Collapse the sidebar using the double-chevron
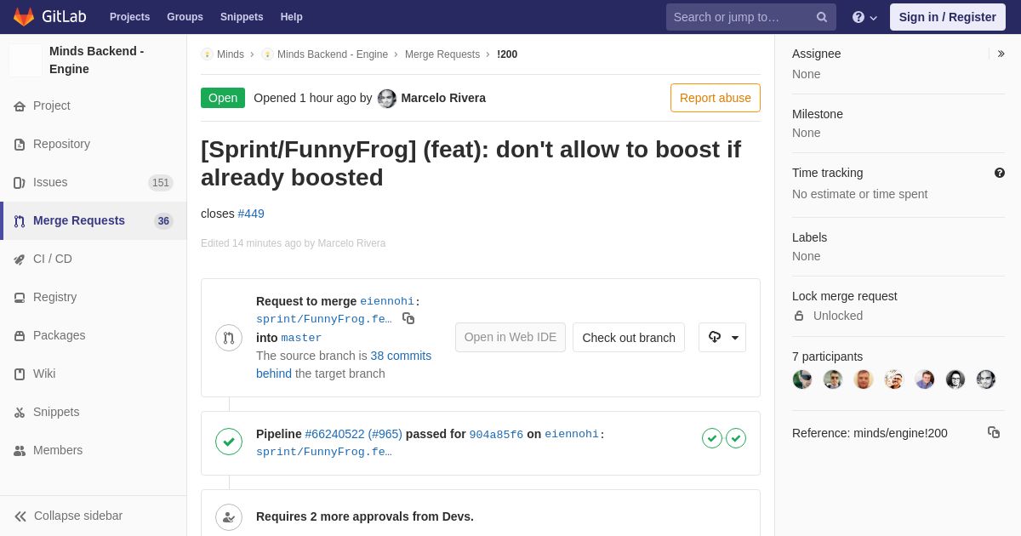1021x536 pixels. (20, 516)
